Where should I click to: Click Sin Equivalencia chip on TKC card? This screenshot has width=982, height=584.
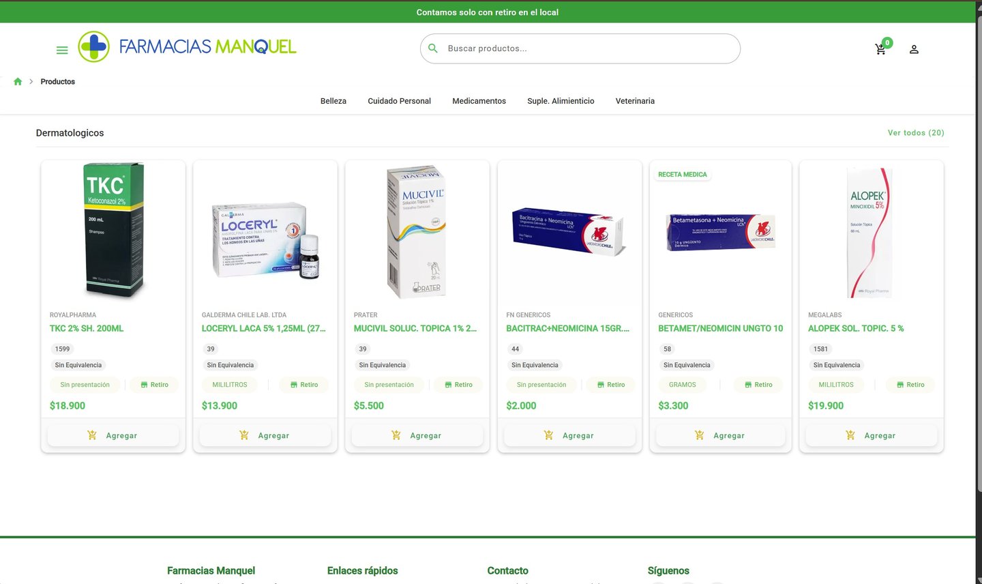point(78,365)
